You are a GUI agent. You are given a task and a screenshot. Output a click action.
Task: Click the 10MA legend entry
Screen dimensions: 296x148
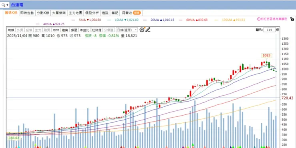coord(123,20)
